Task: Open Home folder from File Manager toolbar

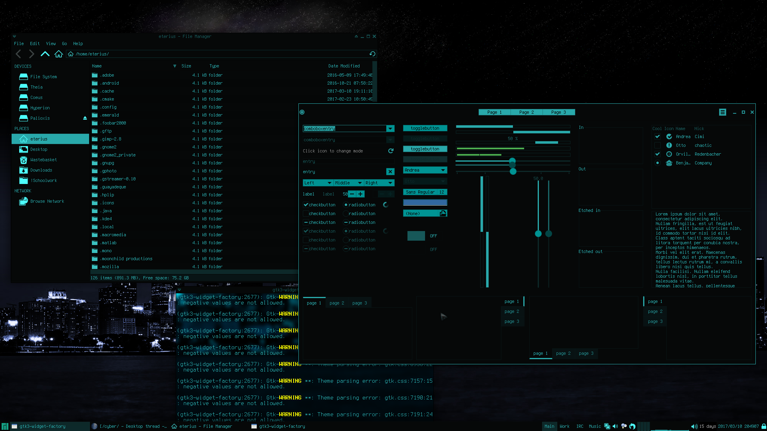Action: 59,54
